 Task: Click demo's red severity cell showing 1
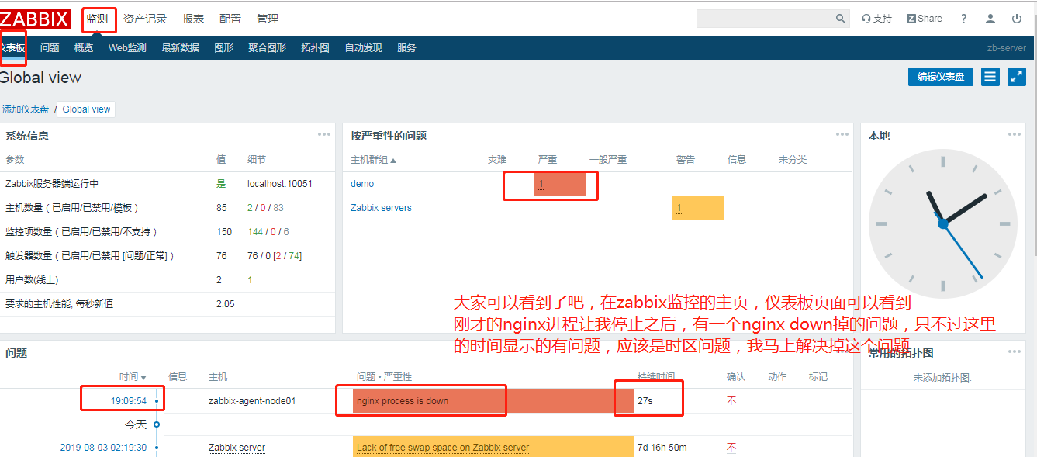(559, 184)
